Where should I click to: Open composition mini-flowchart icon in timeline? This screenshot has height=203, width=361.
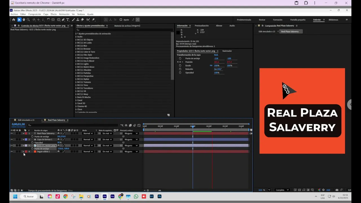122,125
